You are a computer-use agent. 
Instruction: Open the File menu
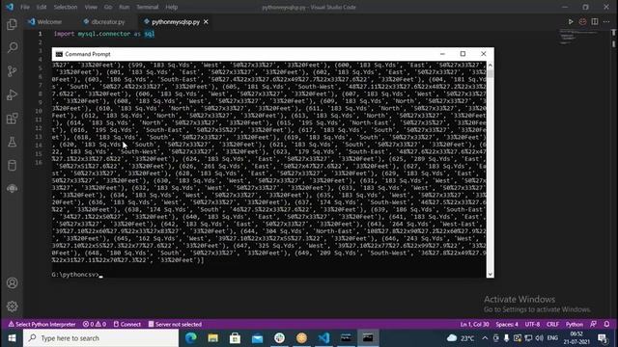[25, 7]
